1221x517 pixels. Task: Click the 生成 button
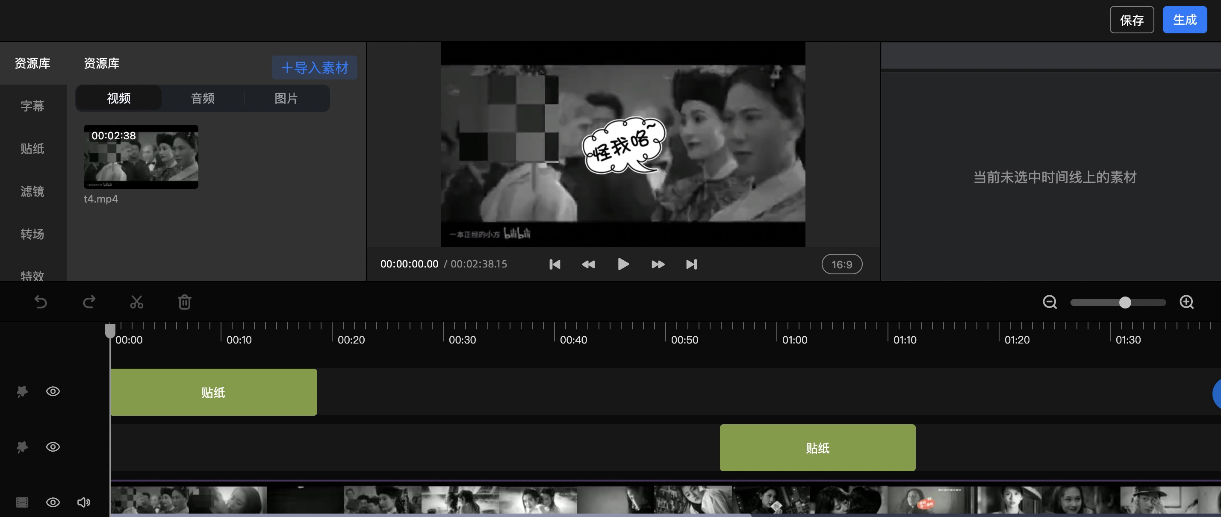click(x=1185, y=20)
